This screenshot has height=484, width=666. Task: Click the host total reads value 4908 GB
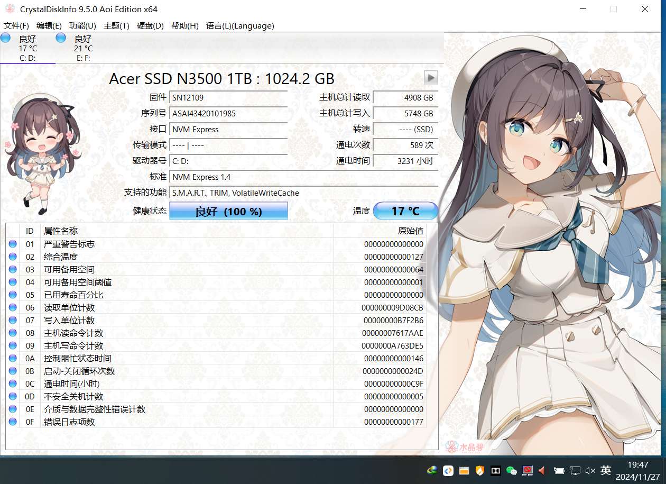pos(405,97)
